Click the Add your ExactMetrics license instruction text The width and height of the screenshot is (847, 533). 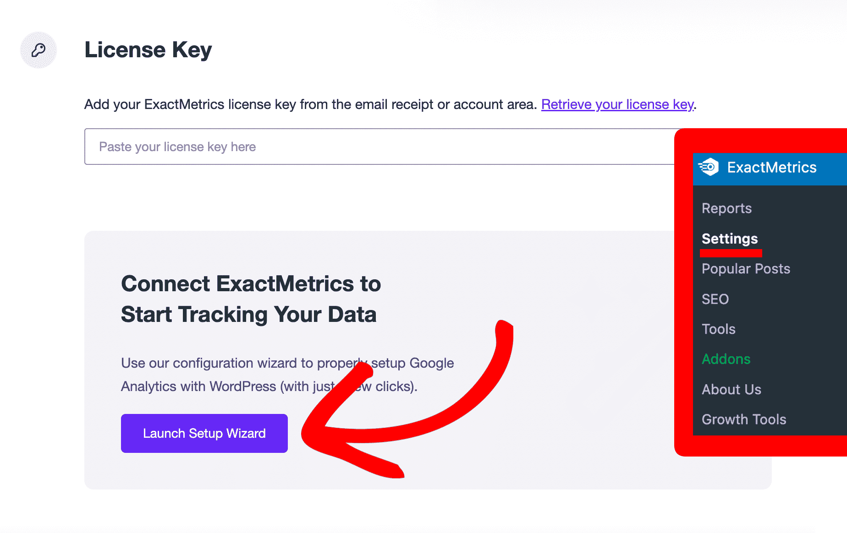pyautogui.click(x=310, y=104)
